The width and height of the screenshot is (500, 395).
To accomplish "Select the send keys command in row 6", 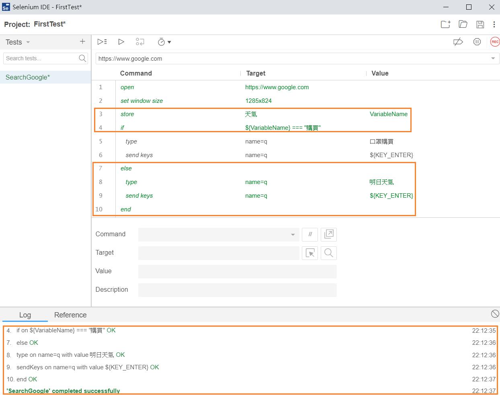I will 296,155.
